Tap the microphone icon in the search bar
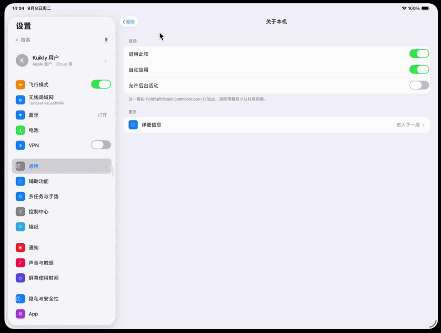The height and width of the screenshot is (333, 441). (x=106, y=40)
